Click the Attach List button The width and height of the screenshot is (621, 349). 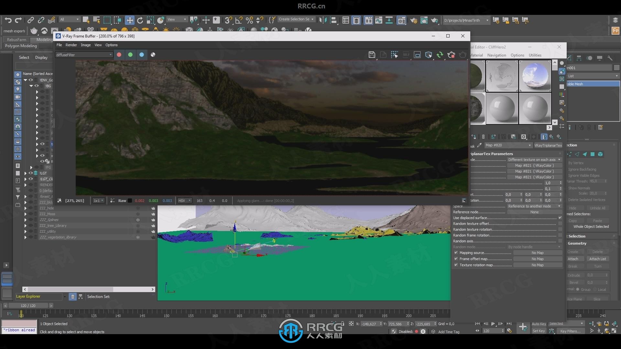click(x=597, y=259)
